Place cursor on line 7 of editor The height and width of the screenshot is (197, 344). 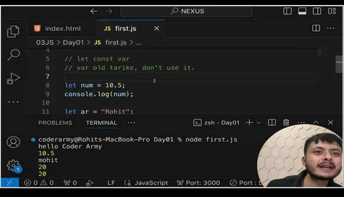[x=190, y=76]
